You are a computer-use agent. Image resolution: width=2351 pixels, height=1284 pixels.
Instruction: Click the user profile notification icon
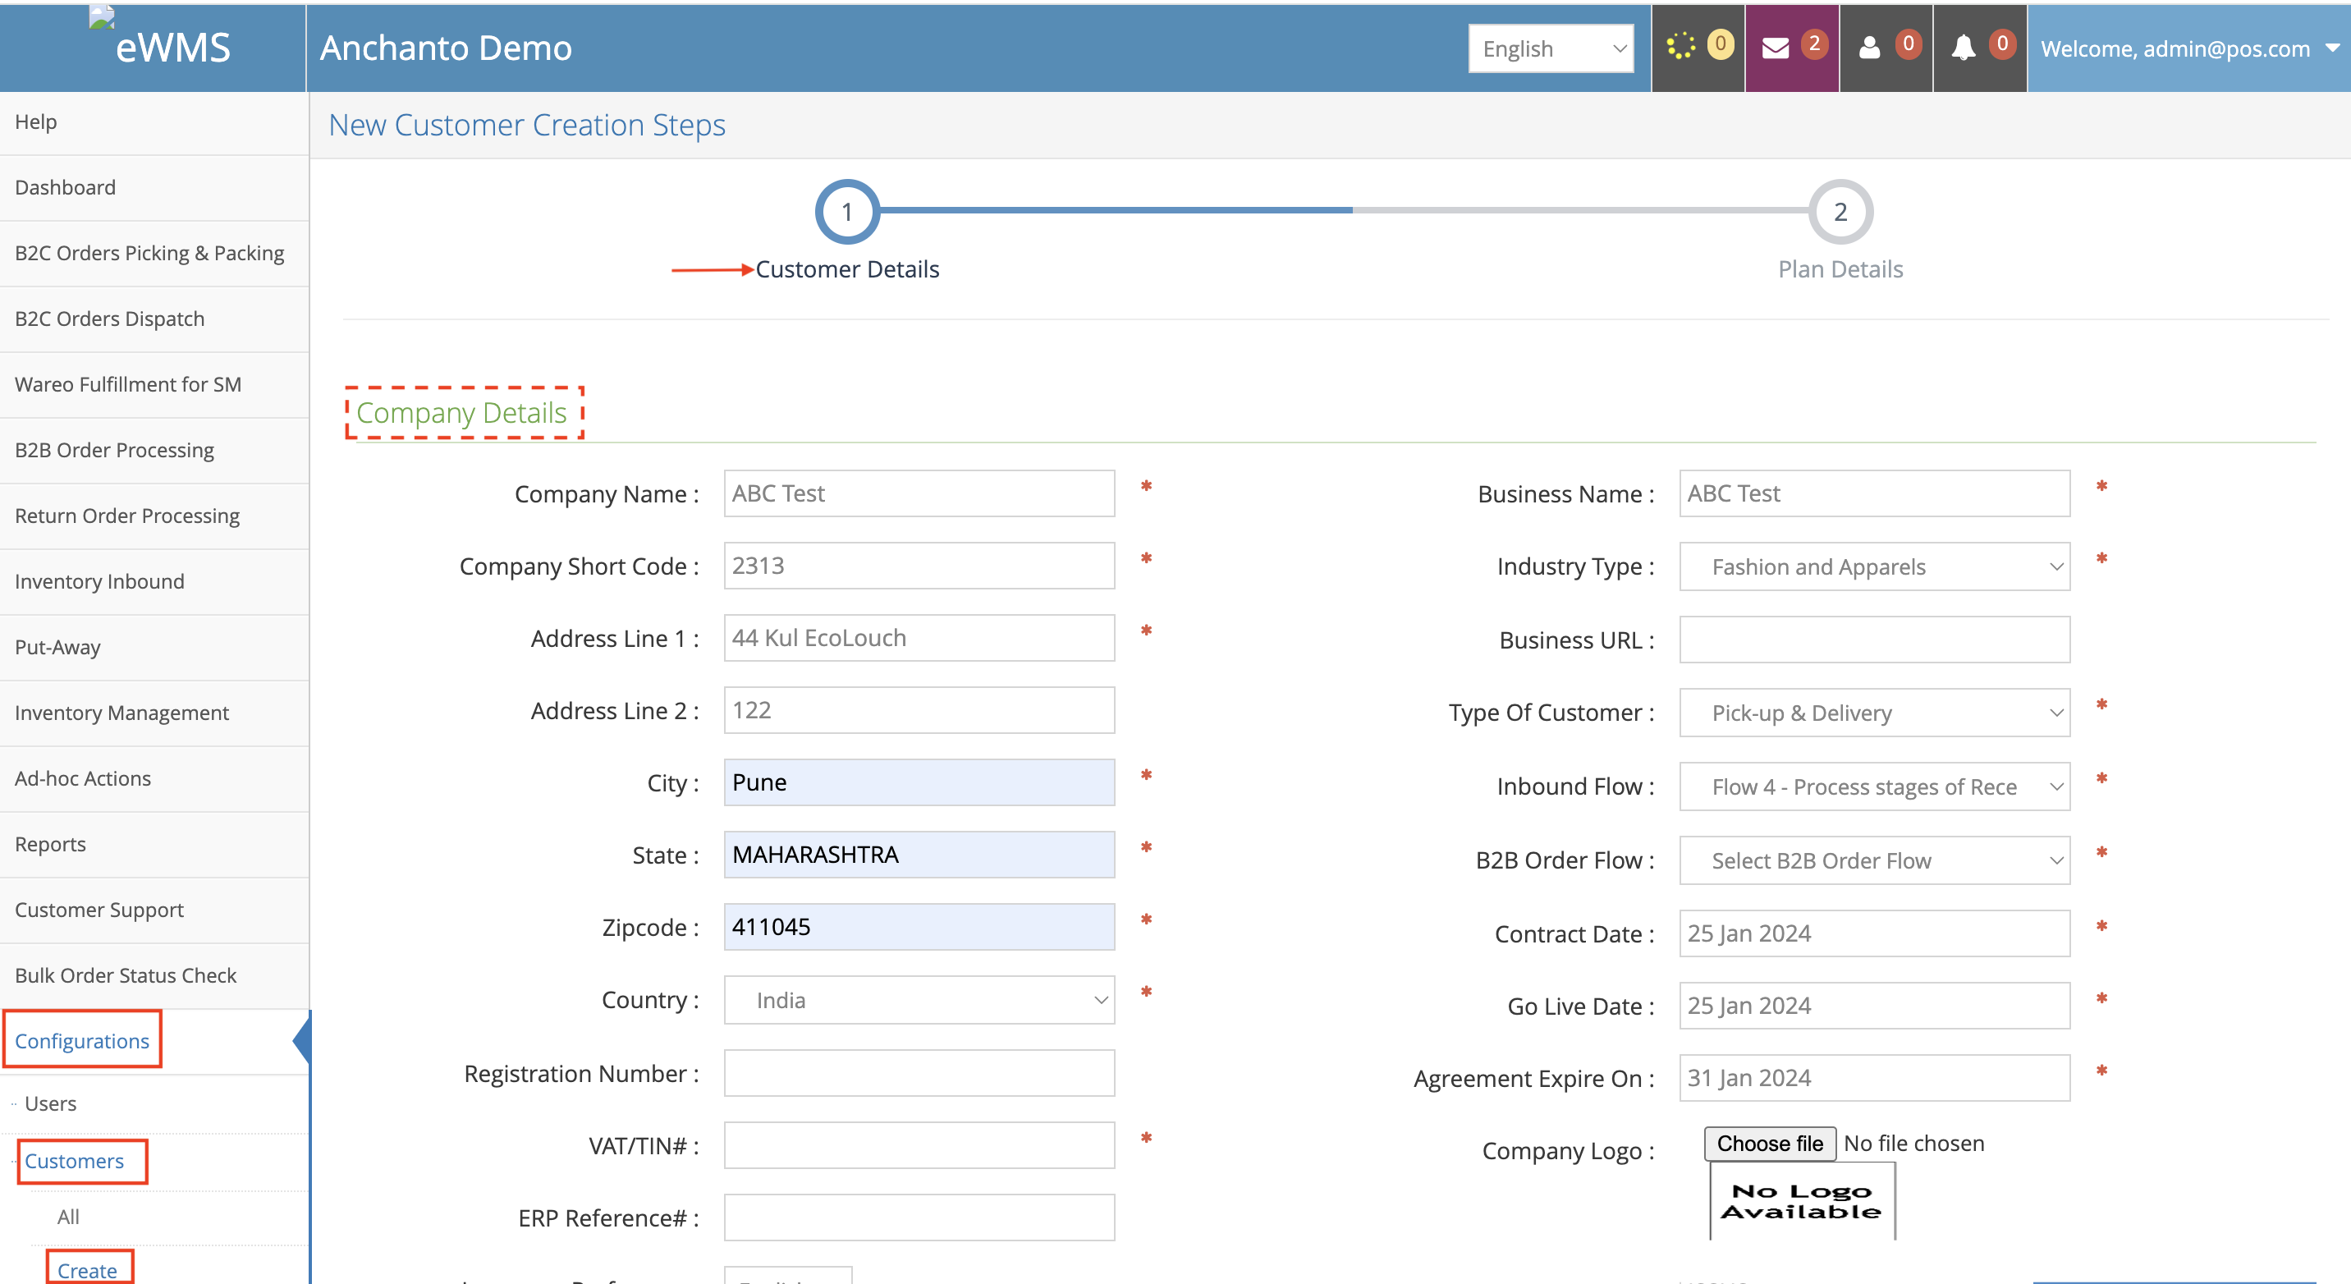1869,48
